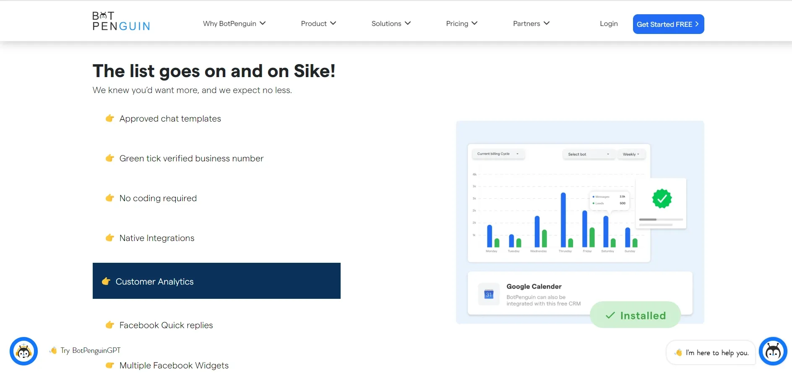Select the Customer Analytics tab

[216, 281]
